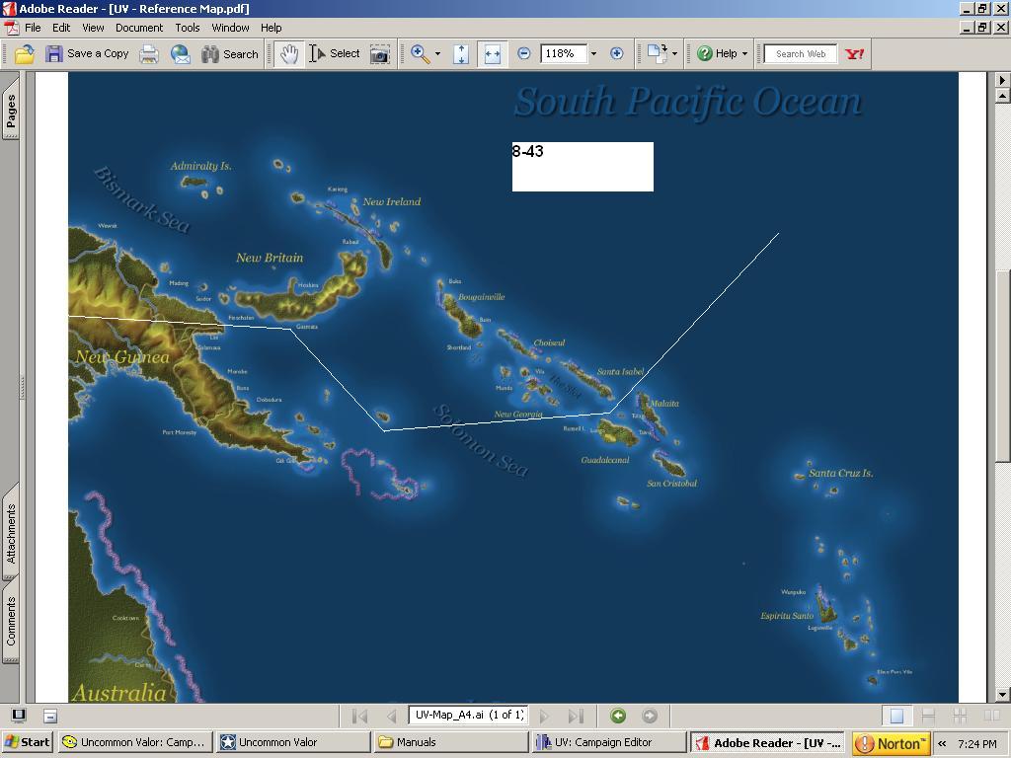Click the Zoom In plus button
Screen dimensions: 1011x758
point(616,53)
